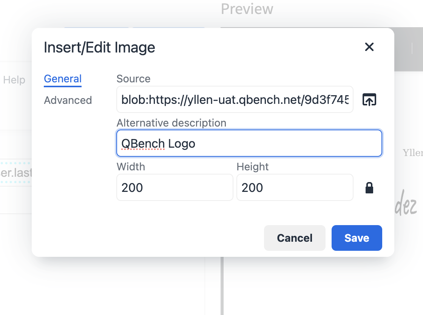Screen dimensions: 423x315
Task: Open the file browser via the Source icon
Action: [369, 99]
